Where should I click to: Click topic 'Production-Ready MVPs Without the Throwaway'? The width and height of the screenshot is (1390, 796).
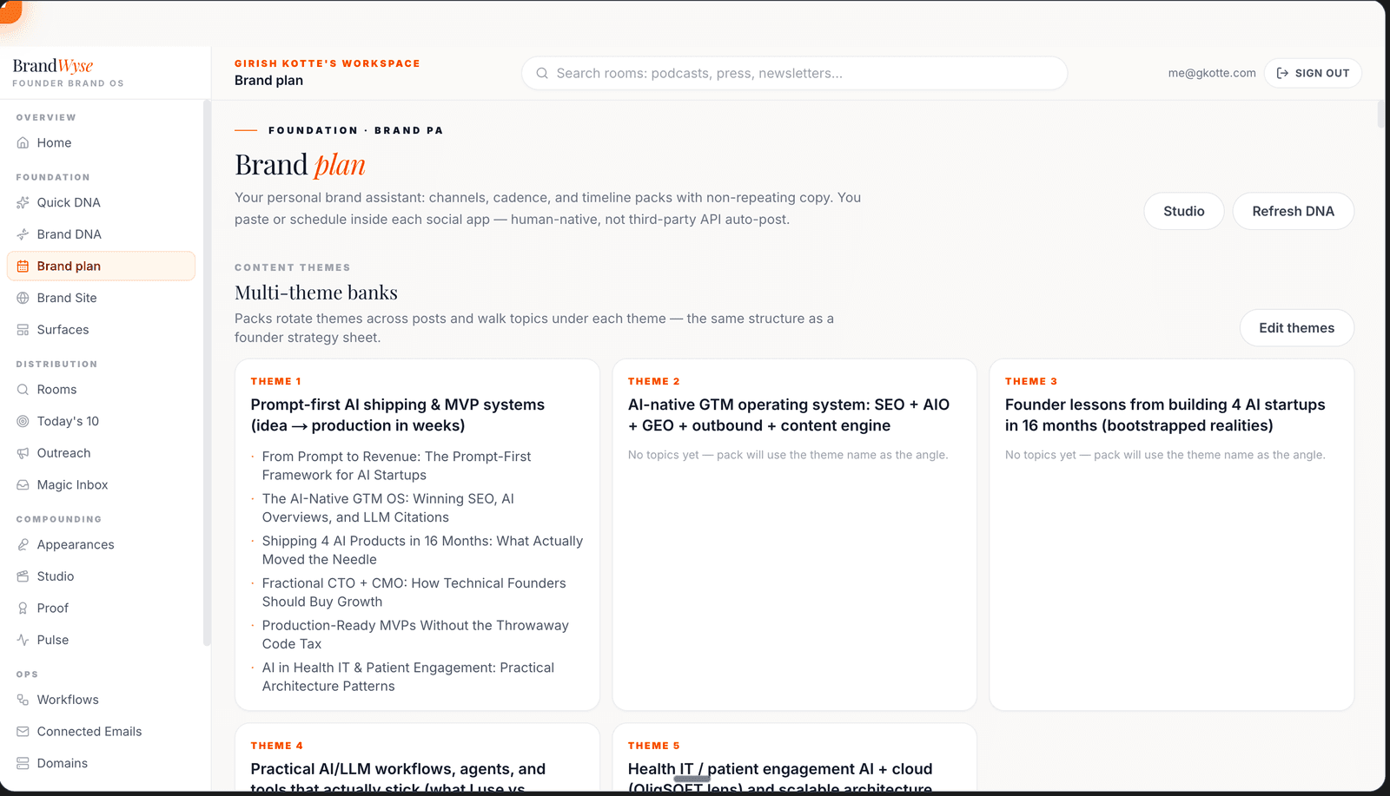point(415,635)
